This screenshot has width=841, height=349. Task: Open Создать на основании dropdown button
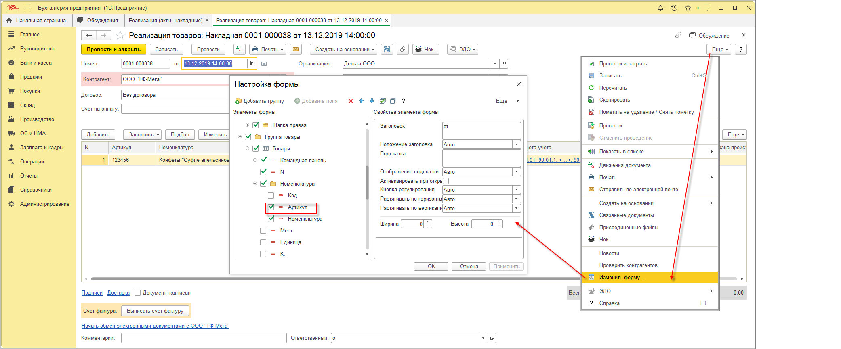(344, 49)
